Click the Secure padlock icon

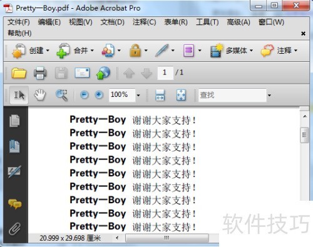(x=135, y=51)
